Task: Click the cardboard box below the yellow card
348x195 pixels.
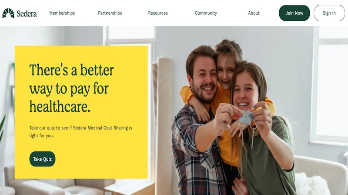Action: tap(129, 188)
